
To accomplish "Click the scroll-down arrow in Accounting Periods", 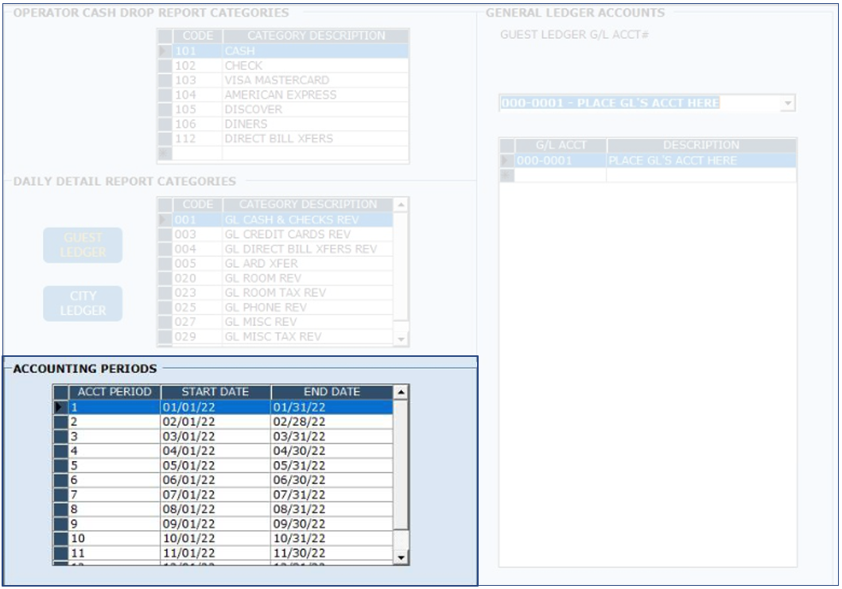I will pyautogui.click(x=401, y=558).
